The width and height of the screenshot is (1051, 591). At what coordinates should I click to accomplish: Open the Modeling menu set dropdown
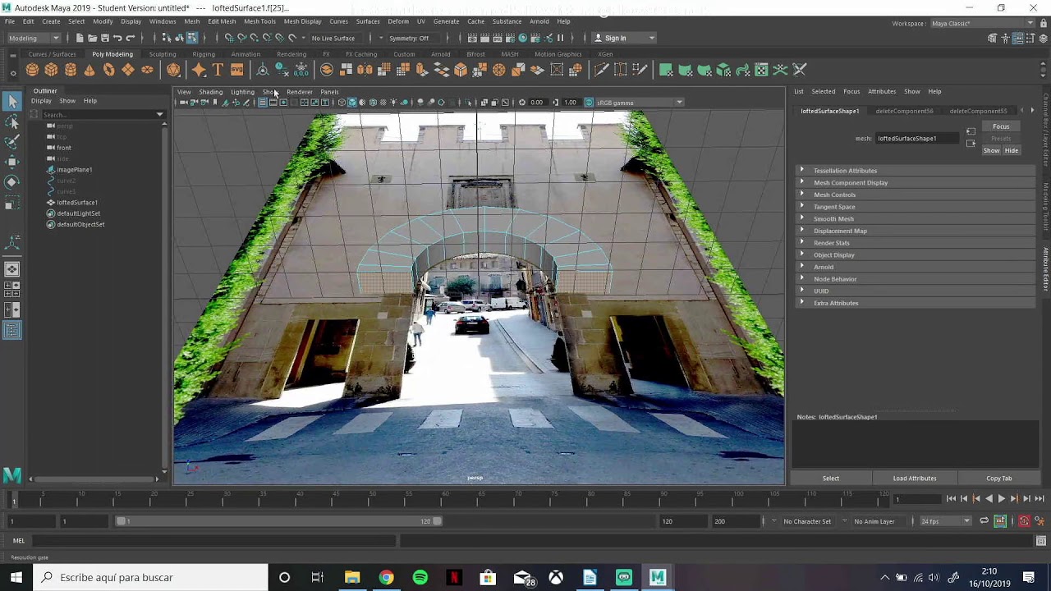(x=34, y=38)
